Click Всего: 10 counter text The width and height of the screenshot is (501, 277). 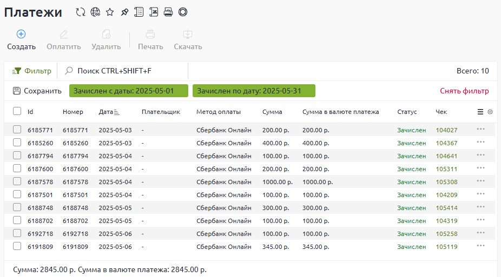pyautogui.click(x=472, y=71)
